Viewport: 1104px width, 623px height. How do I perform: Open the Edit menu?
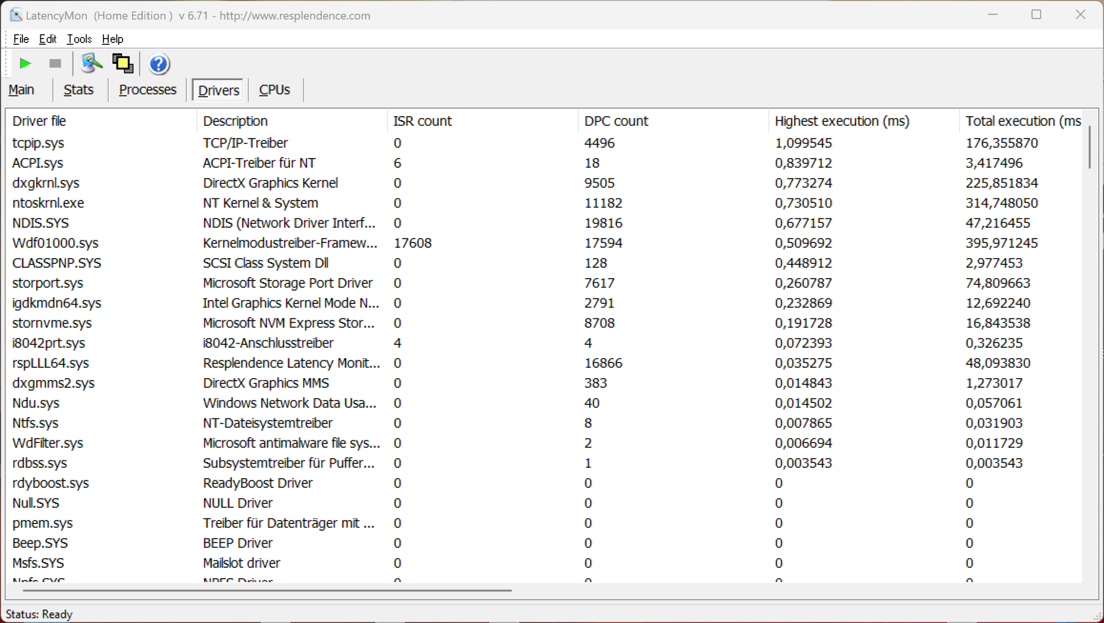pos(47,39)
